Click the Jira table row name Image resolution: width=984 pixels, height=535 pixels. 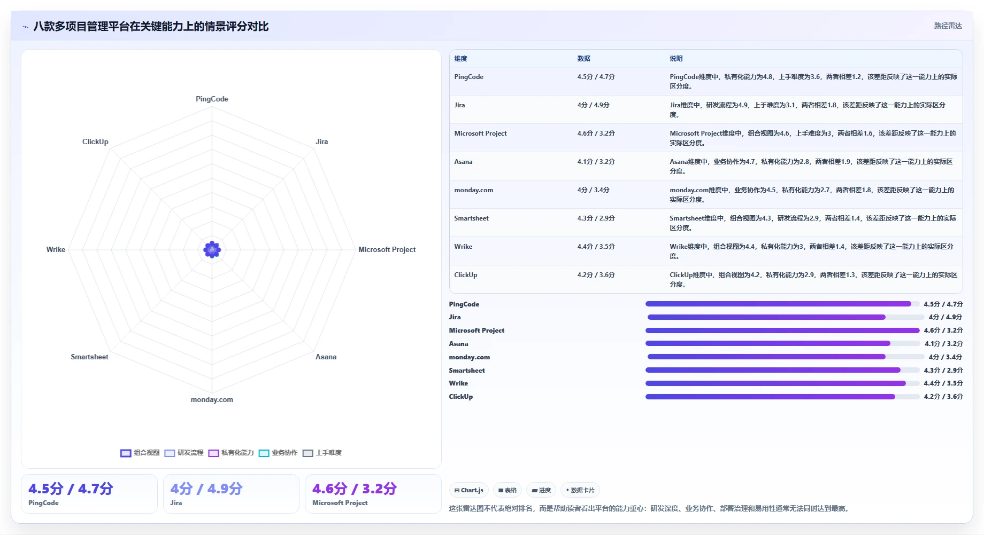click(x=459, y=105)
